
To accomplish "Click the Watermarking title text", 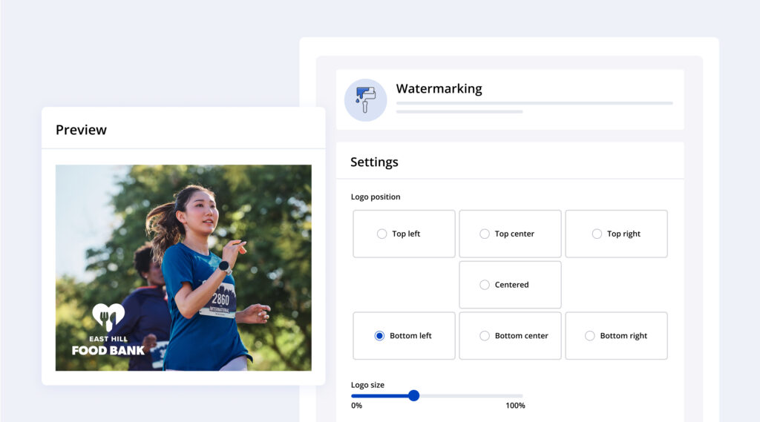I will 439,89.
